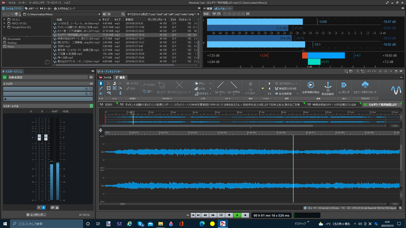Viewport: 406px width, 228px height.
Task: Enable the checkbox in level meter toolbar
Action: pyautogui.click(x=214, y=14)
